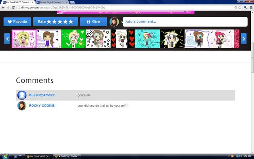Open the cyan hearts background thumbnail

(148, 39)
